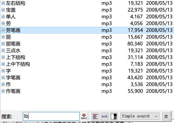Viewport: 174px width, 123px height.
Task: Select the highlighted file name 劳笔画
Action: click(x=13, y=30)
